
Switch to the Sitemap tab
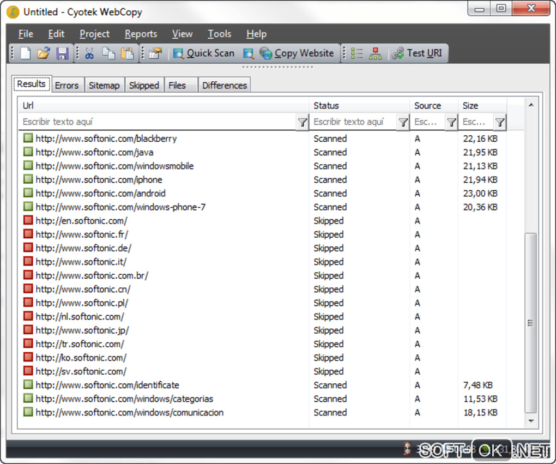(x=104, y=85)
